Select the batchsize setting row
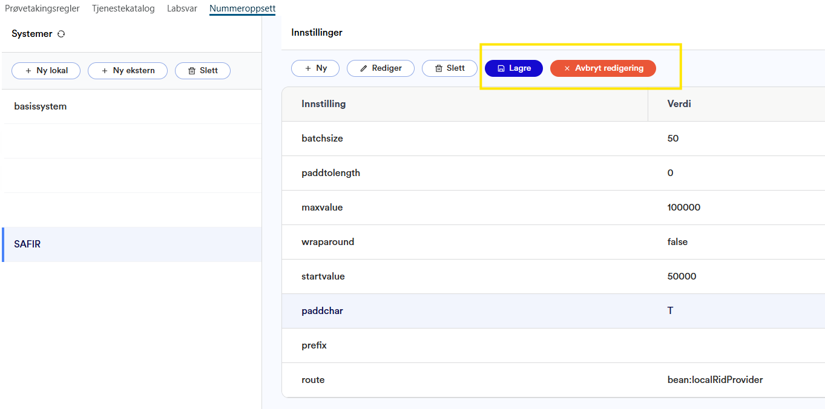The width and height of the screenshot is (825, 409). pyautogui.click(x=323, y=139)
